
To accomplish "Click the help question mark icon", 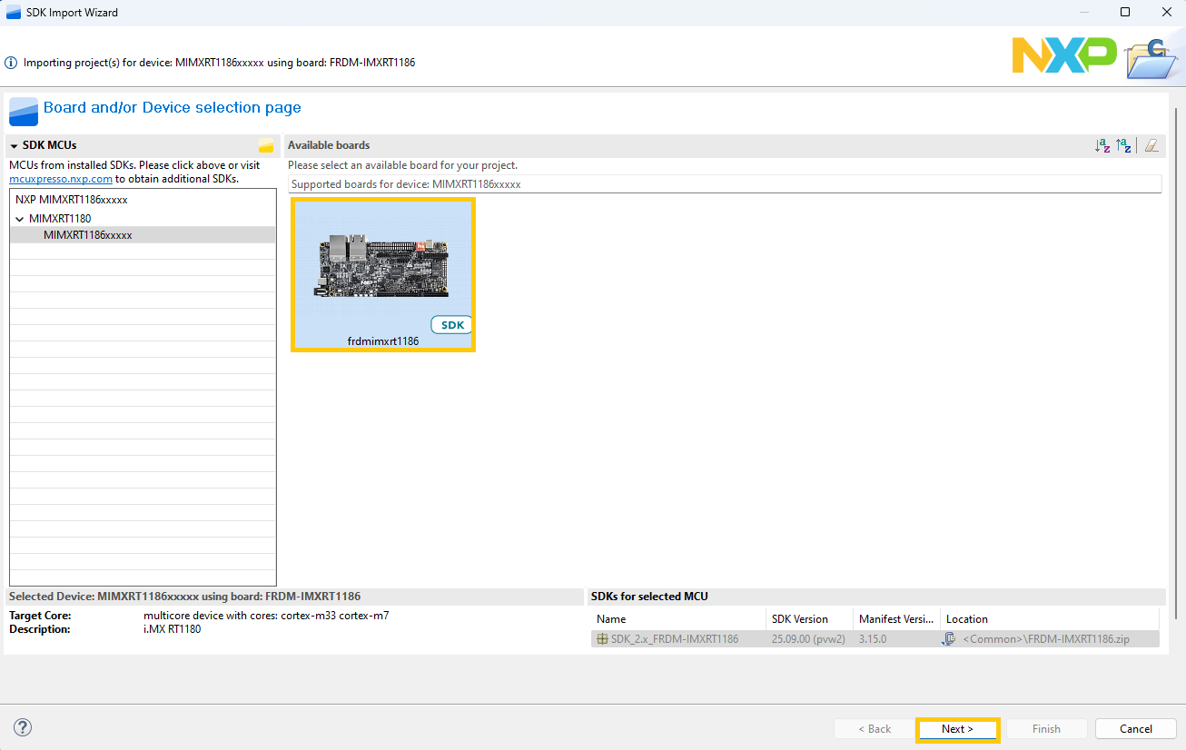I will [x=23, y=727].
